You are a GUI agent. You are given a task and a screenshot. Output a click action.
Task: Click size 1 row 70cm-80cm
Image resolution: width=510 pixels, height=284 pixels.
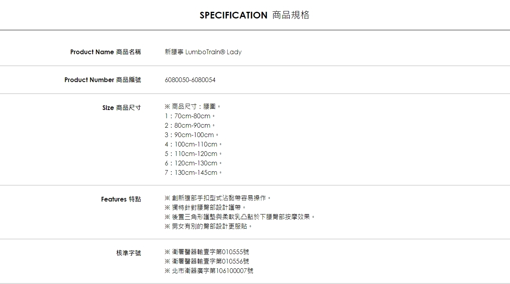pos(190,116)
